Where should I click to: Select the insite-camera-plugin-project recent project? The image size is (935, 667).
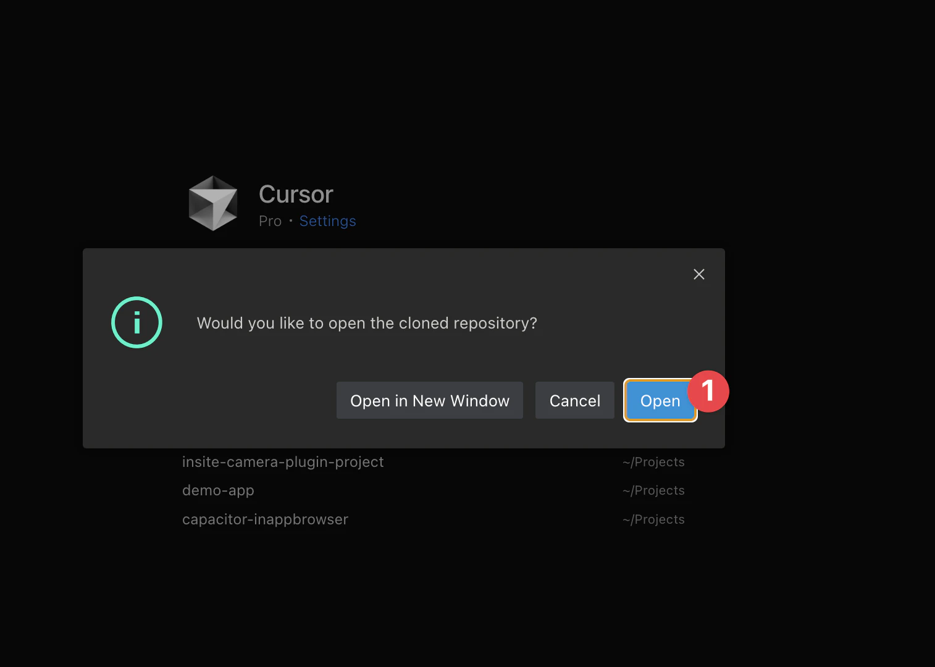[283, 461]
